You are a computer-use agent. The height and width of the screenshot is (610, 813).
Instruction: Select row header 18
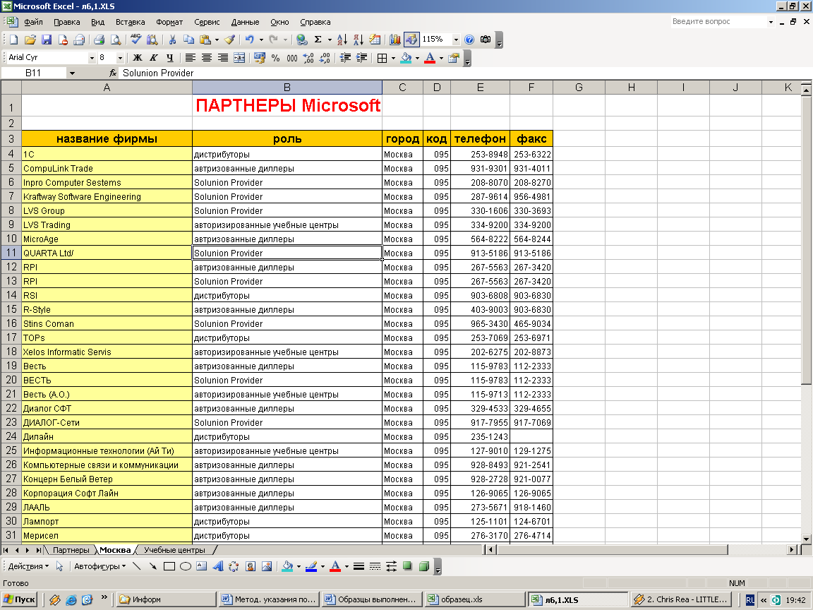[x=11, y=352]
